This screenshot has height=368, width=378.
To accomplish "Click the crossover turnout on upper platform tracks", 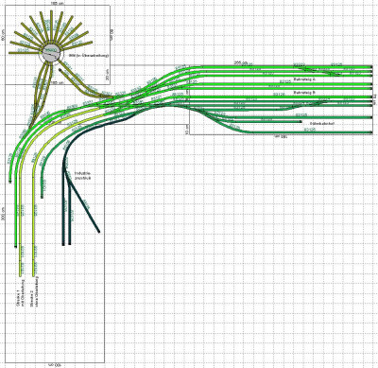I will click(318, 70).
